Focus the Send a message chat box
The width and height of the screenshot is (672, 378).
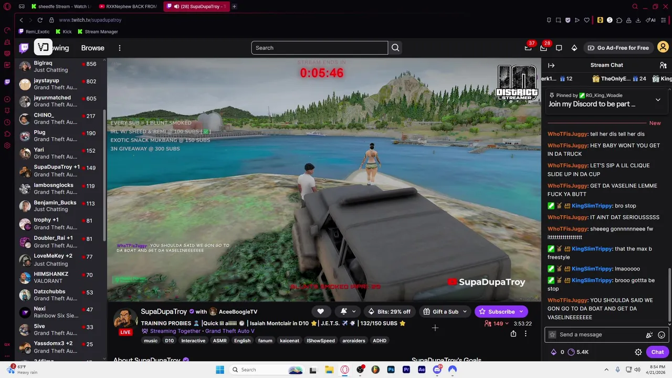click(606, 334)
